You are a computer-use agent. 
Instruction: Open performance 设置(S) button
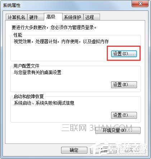pos(124,54)
